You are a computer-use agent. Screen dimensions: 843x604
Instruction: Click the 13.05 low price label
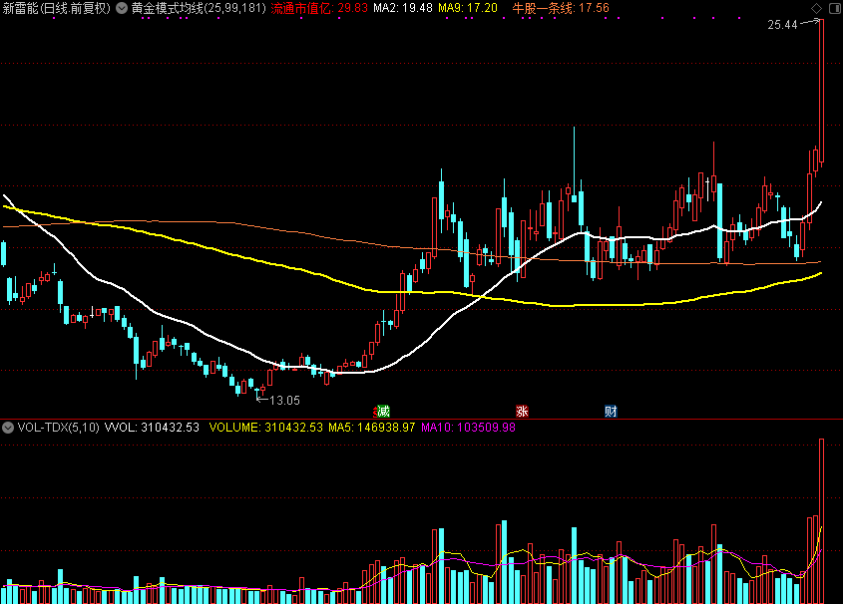tap(284, 400)
